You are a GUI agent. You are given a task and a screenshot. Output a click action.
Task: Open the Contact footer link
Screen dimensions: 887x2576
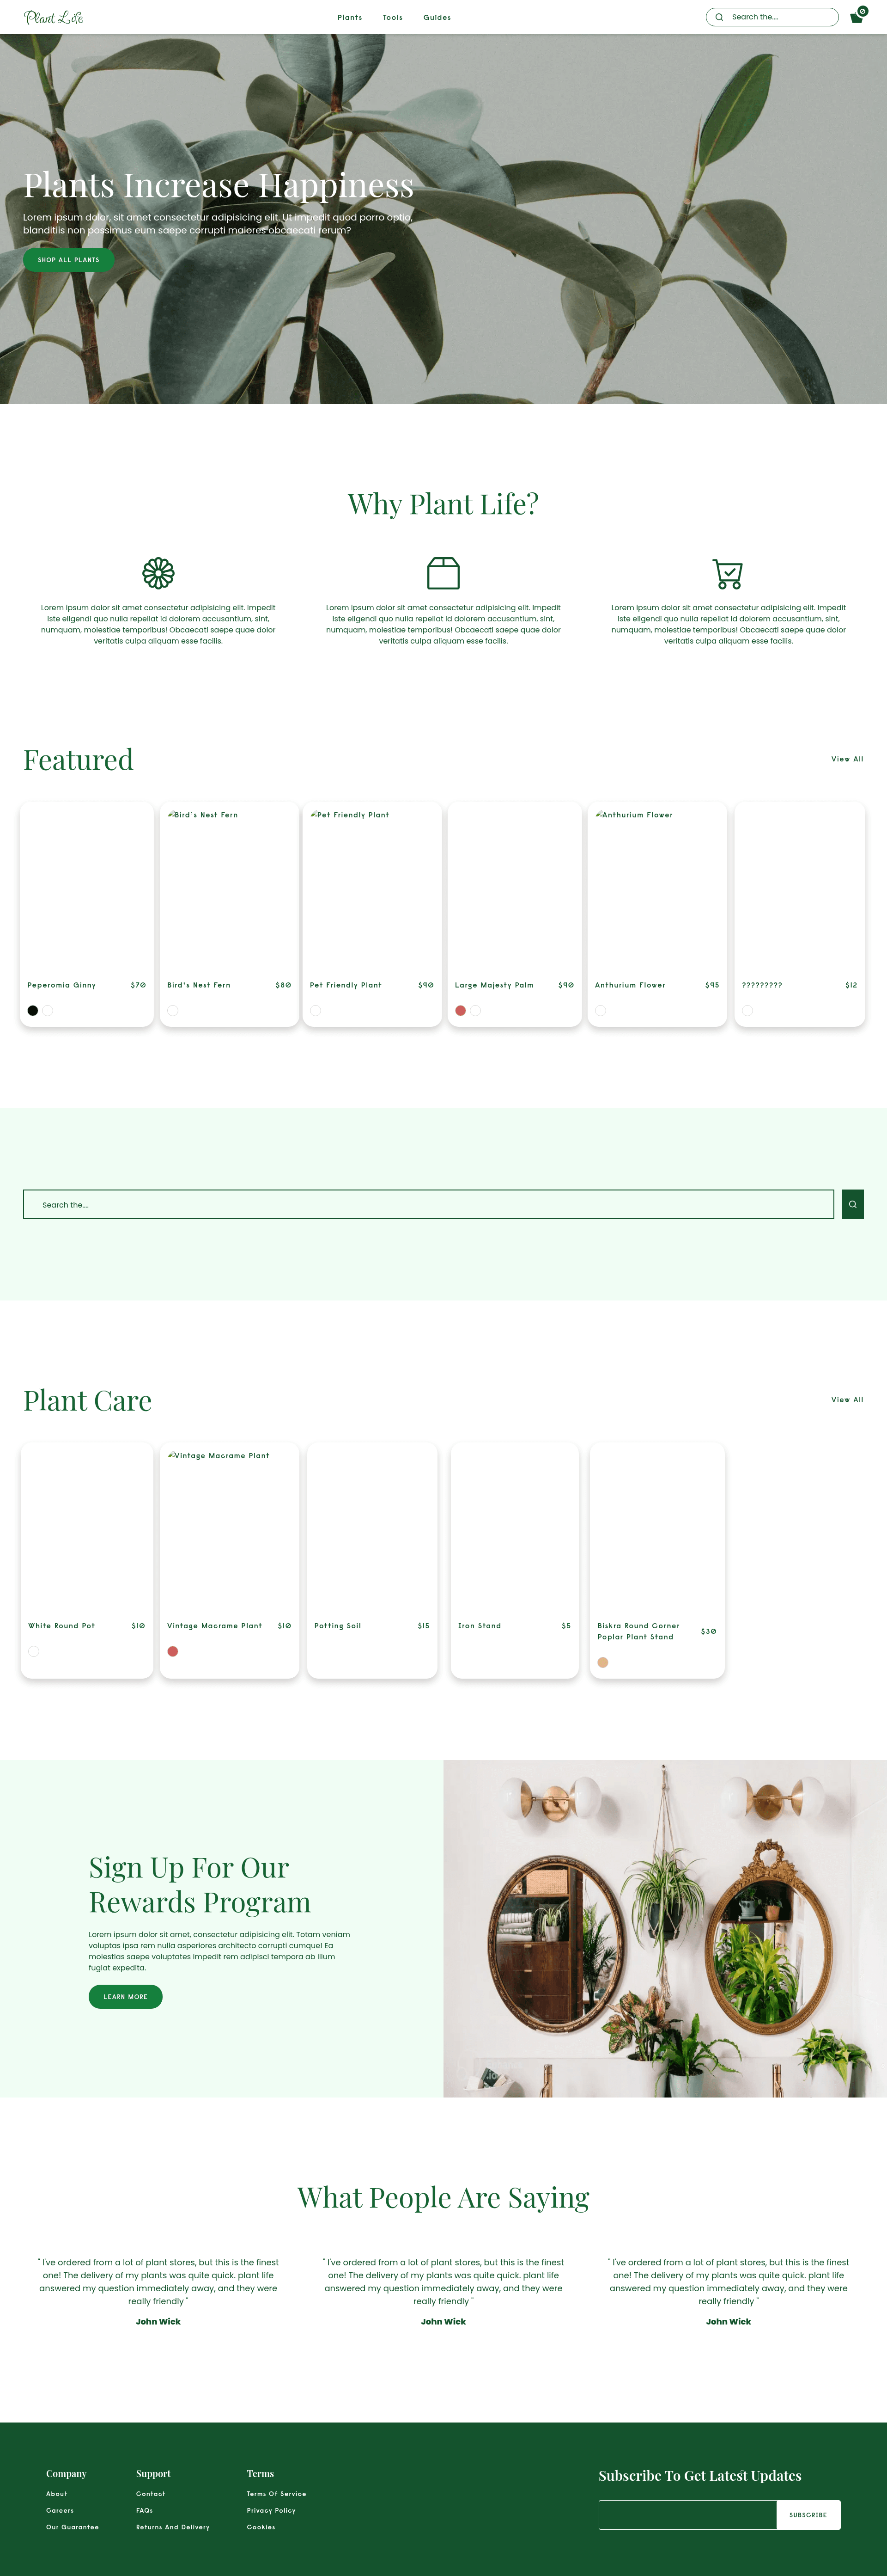pyautogui.click(x=151, y=2494)
